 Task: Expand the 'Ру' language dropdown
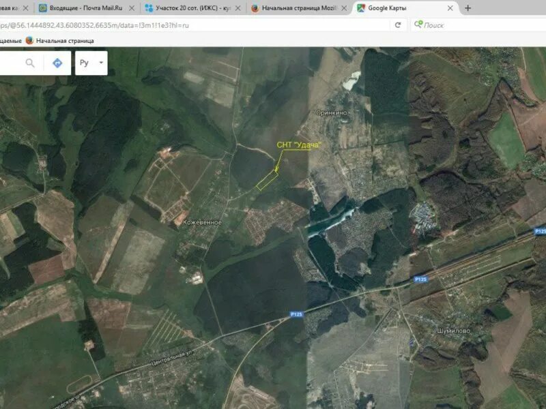(91, 63)
